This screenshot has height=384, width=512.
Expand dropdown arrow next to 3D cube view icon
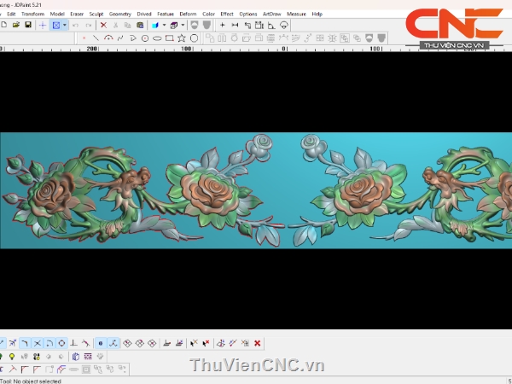(163, 26)
